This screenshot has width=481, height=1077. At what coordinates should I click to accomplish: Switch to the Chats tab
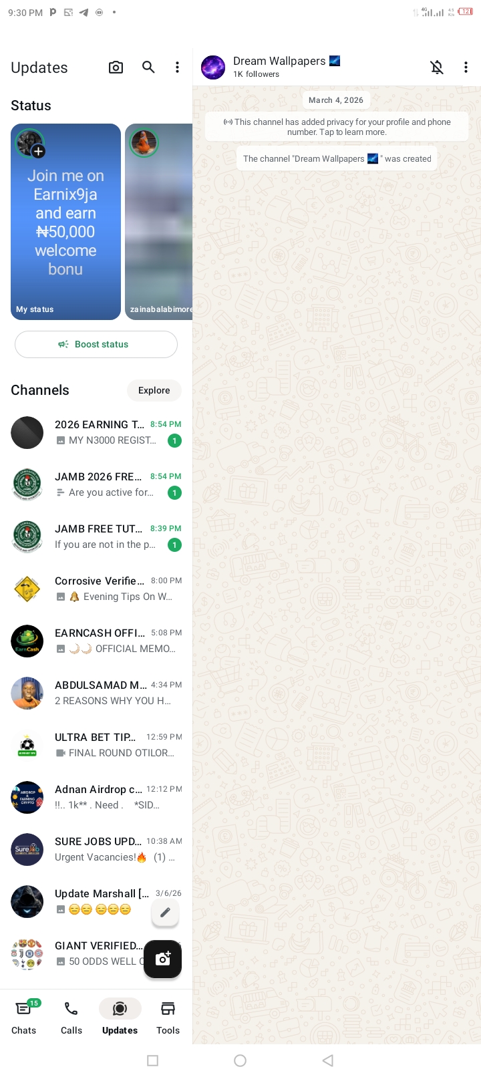tap(24, 1016)
